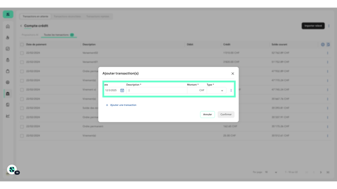Open the Home icon in the sidebar

[x=8, y=26]
